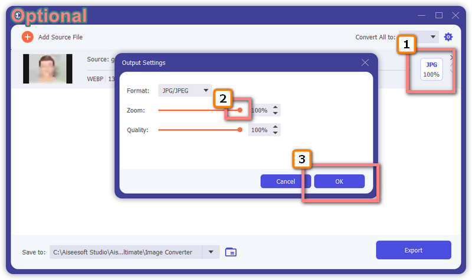Click the orange Add Source File plus icon
The image size is (472, 280).
27,37
